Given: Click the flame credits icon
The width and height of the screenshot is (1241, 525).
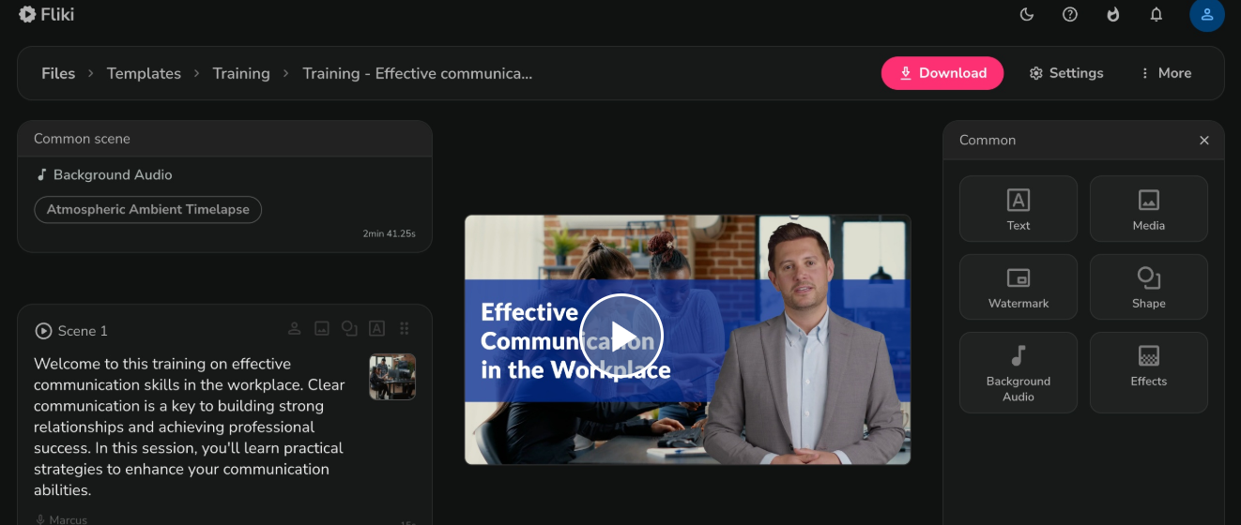Looking at the screenshot, I should coord(1113,14).
